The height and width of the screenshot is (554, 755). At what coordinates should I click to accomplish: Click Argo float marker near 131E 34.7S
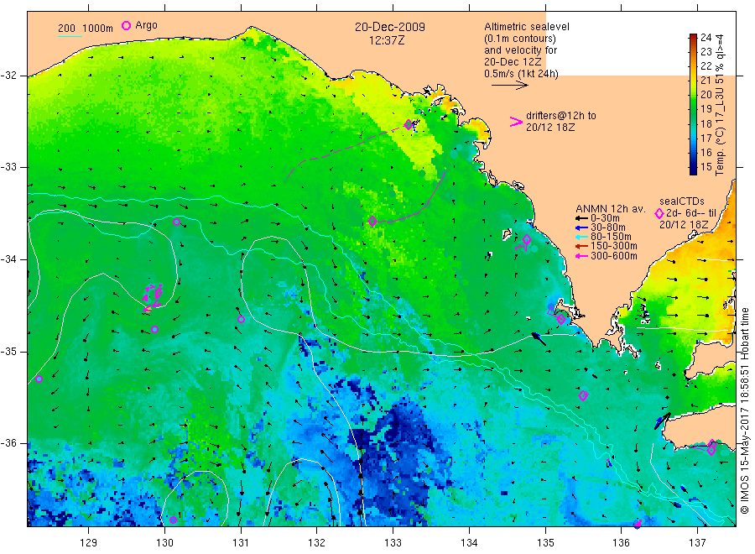click(x=242, y=320)
